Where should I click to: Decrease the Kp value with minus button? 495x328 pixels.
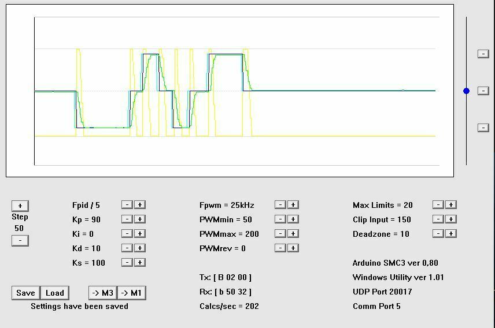click(x=127, y=219)
